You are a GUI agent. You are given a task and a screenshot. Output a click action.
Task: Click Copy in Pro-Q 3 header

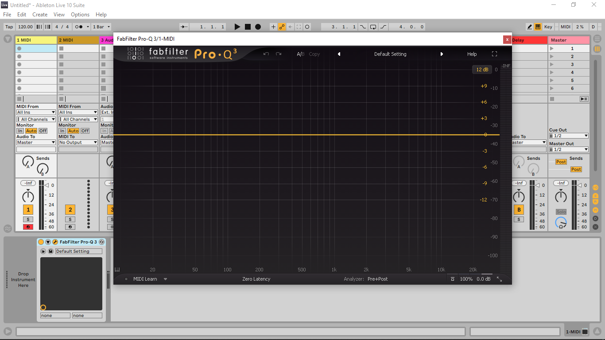tap(314, 54)
